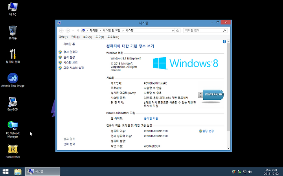283x176 pixels.
Task: Click the Windows Start button
Action: [6, 172]
